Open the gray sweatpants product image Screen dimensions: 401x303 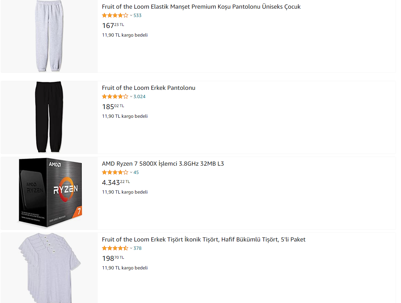pyautogui.click(x=49, y=36)
